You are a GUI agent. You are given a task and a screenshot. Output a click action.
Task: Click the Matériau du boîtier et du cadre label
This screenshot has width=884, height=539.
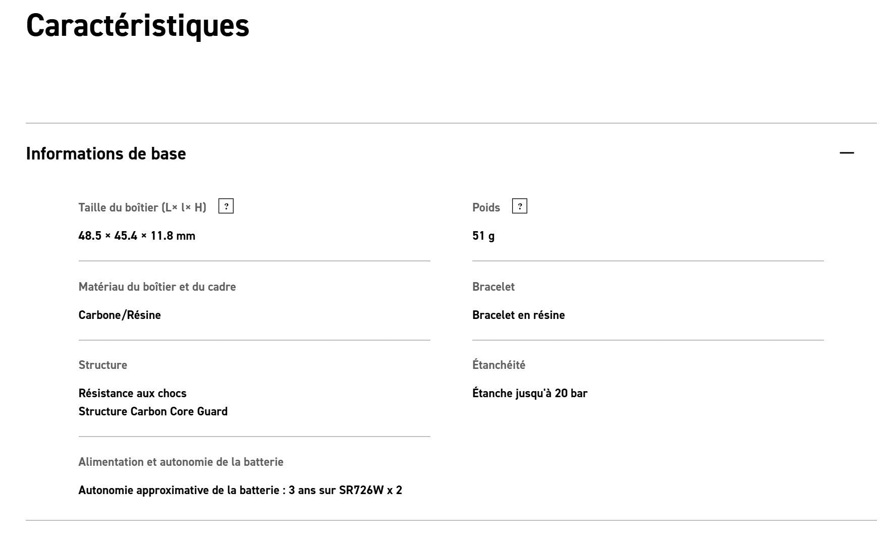157,287
